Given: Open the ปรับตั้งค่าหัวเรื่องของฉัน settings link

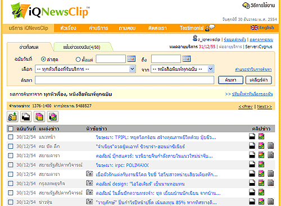Looking at the screenshot, I should click(x=252, y=94).
